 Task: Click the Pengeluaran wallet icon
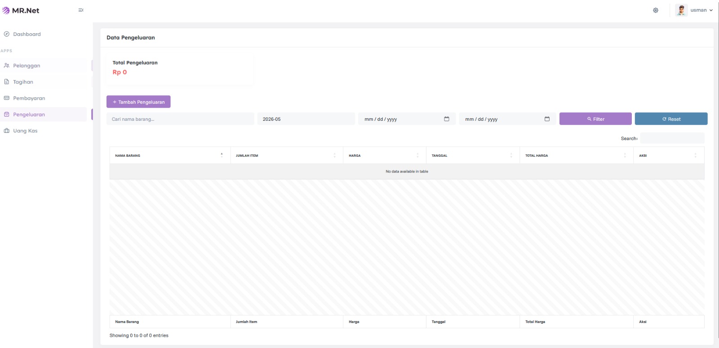coord(7,115)
